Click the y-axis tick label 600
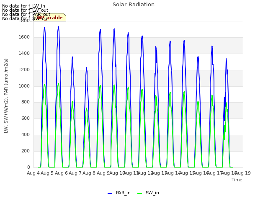Viewport: 268px width, 201px height. [26, 118]
